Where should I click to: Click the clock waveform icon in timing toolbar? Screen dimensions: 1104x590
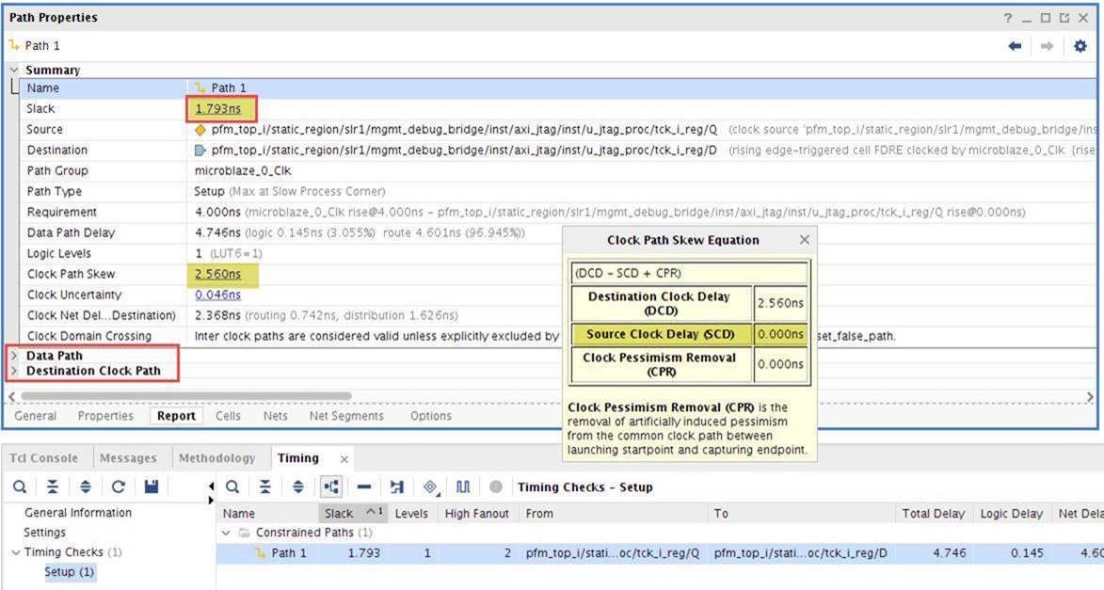462,486
